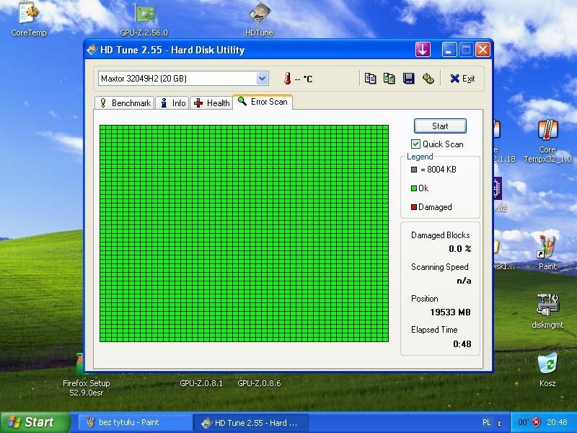Click the Exit button in HD Tune
The width and height of the screenshot is (577, 433).
coord(462,79)
